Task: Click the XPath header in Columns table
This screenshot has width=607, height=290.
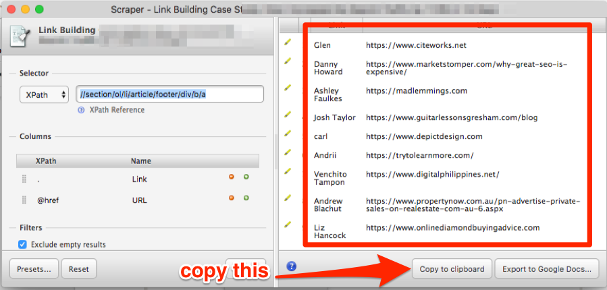Action: tap(46, 161)
